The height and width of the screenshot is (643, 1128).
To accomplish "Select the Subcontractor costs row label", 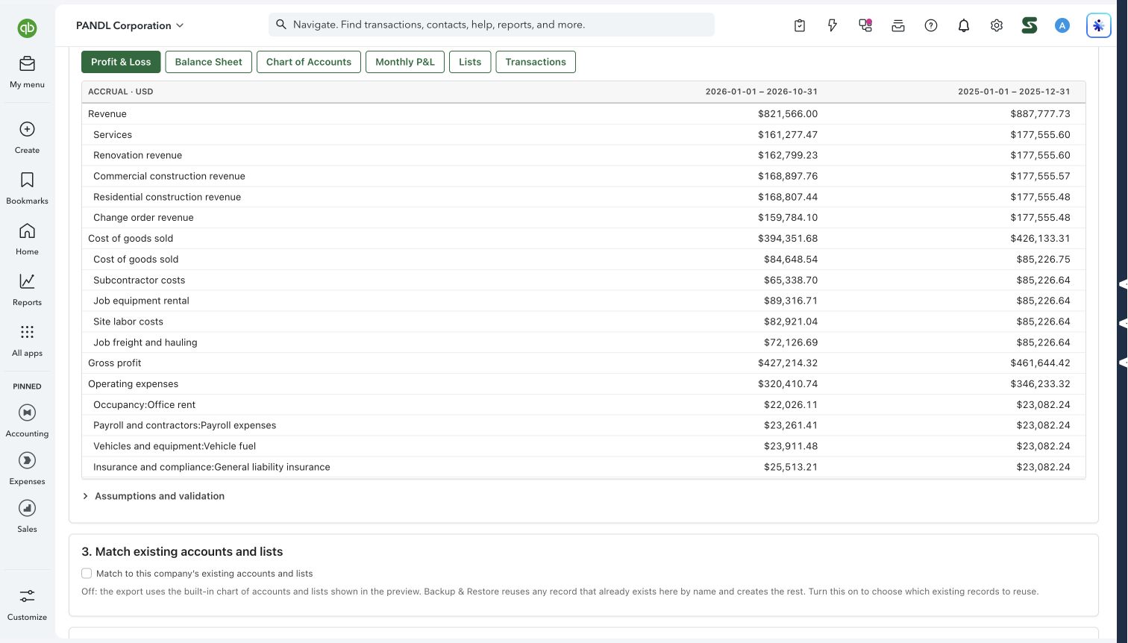I will [x=140, y=280].
